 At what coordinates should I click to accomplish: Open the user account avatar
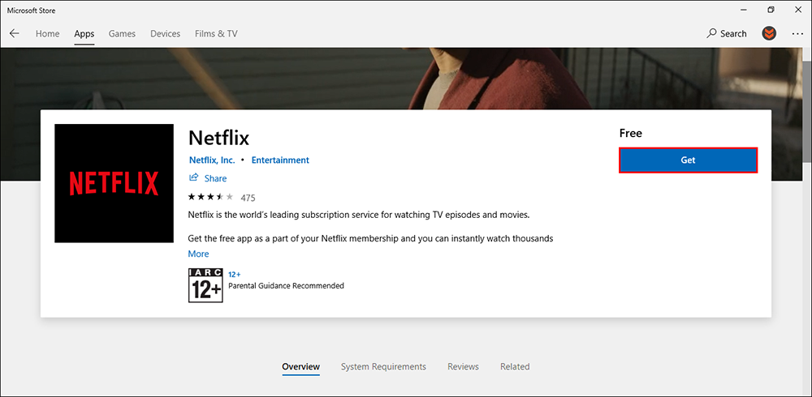[x=769, y=33]
